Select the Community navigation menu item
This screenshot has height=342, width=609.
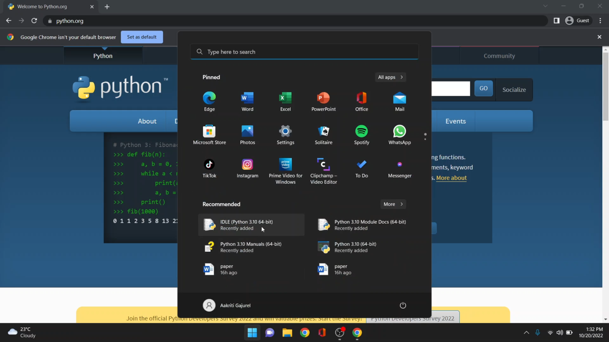[499, 55]
